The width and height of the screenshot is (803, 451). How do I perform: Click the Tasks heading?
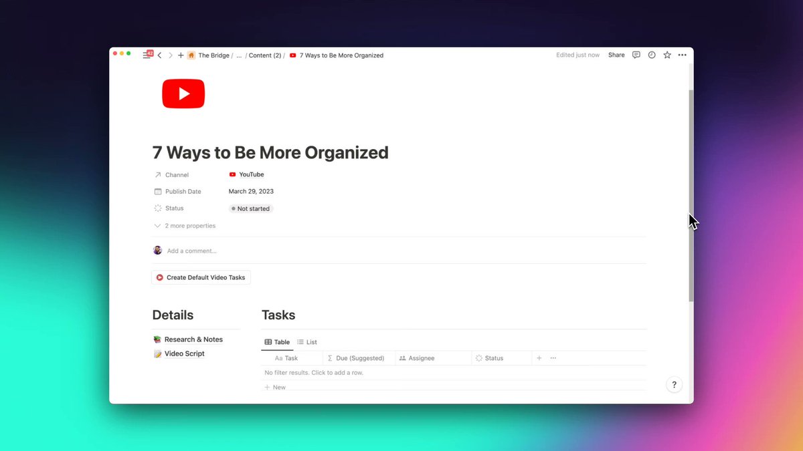coord(278,315)
